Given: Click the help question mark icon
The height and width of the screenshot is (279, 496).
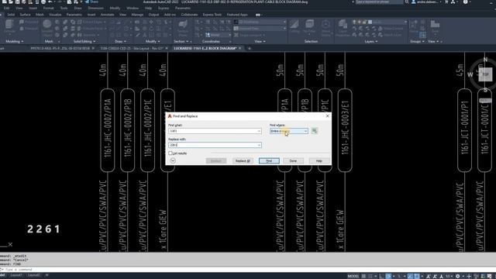Looking at the screenshot, I should click(465, 2).
